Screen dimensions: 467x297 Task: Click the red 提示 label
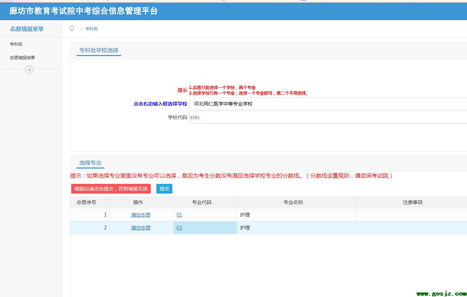point(182,90)
